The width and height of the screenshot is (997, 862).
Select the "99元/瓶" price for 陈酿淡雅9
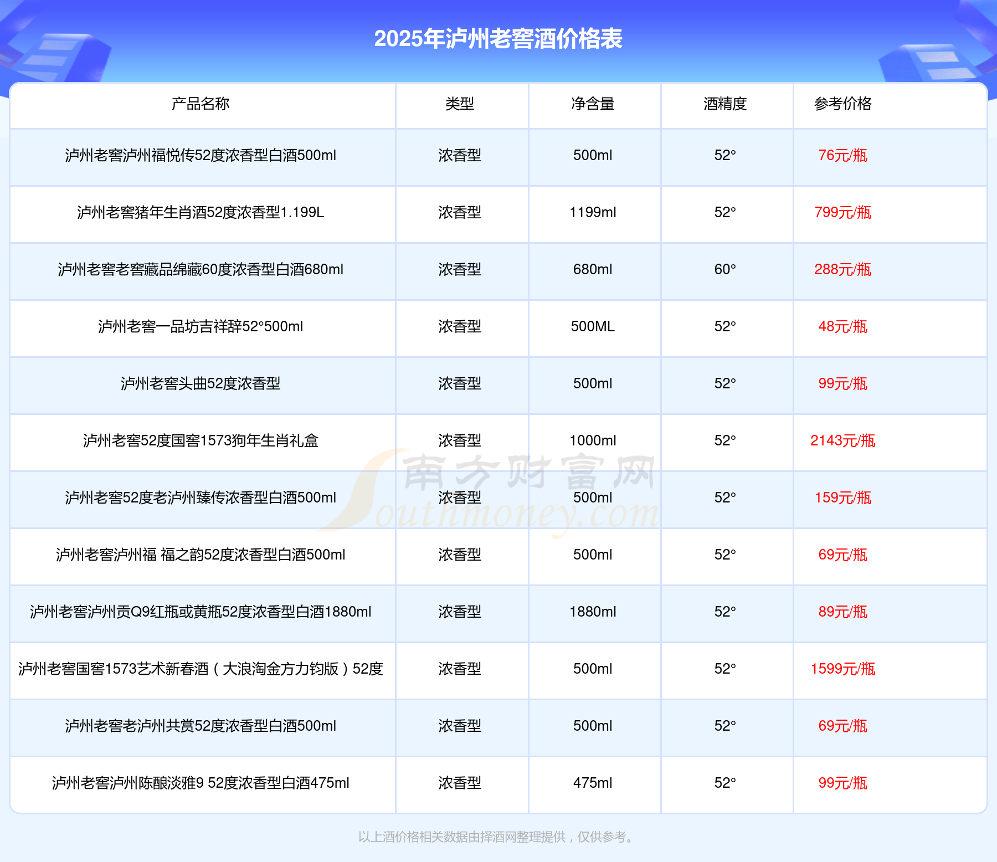843,783
